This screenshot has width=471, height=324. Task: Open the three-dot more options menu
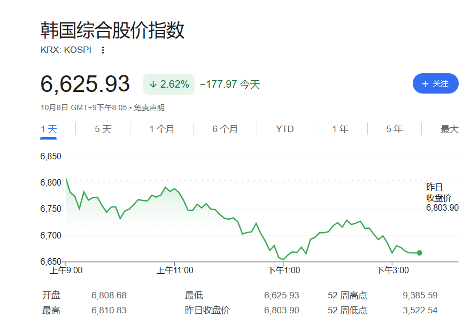pyautogui.click(x=103, y=50)
